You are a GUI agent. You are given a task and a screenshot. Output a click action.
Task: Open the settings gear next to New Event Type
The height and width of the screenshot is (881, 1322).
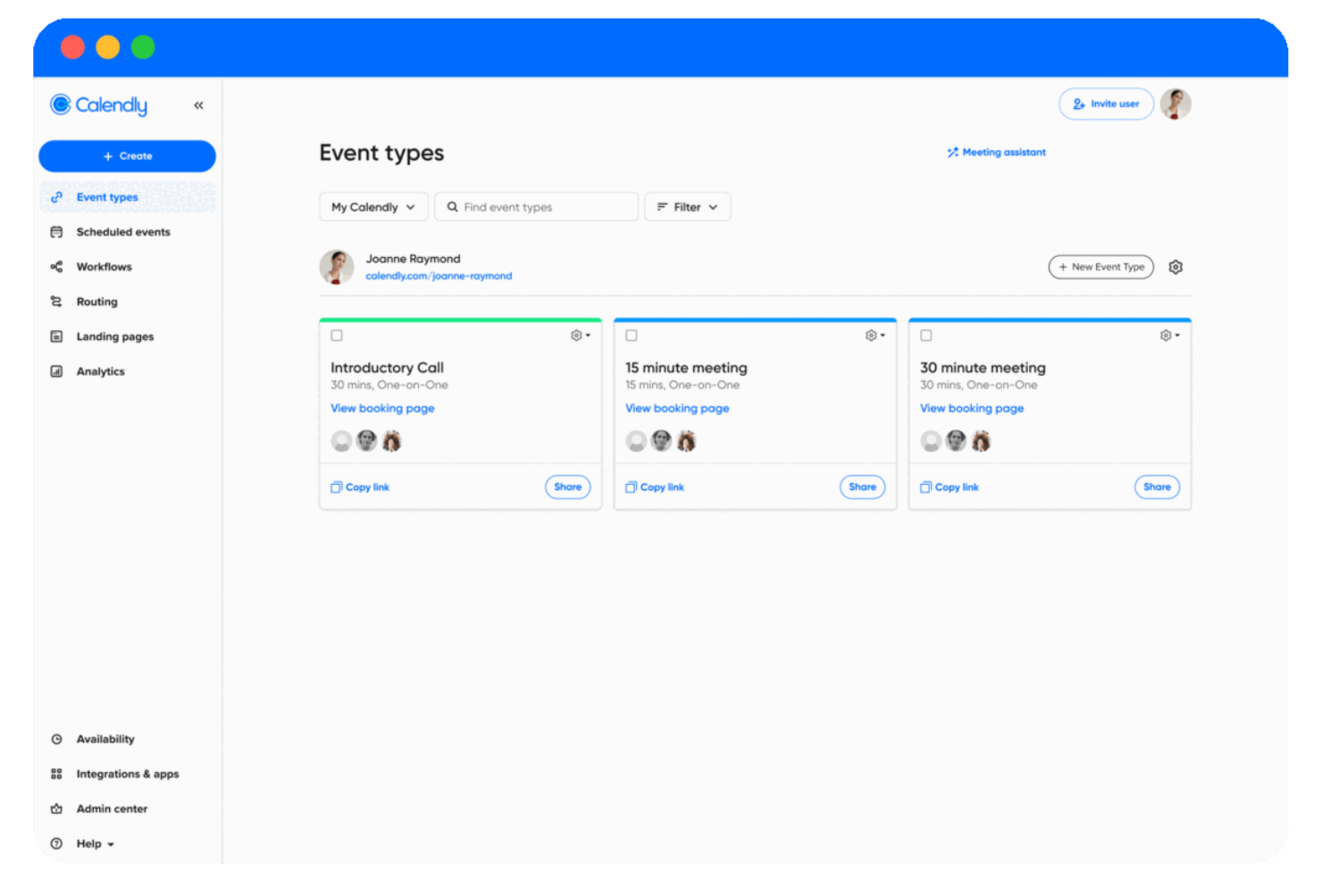[1176, 267]
